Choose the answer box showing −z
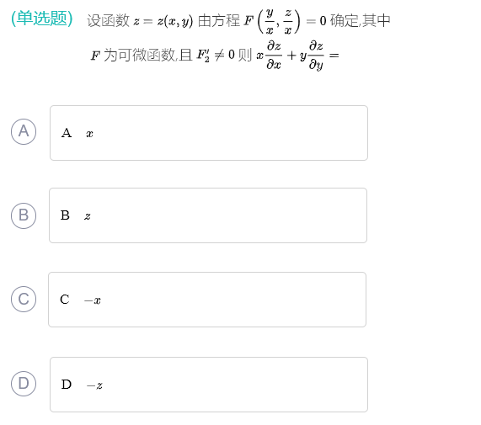This screenshot has width=481, height=425. point(209,385)
